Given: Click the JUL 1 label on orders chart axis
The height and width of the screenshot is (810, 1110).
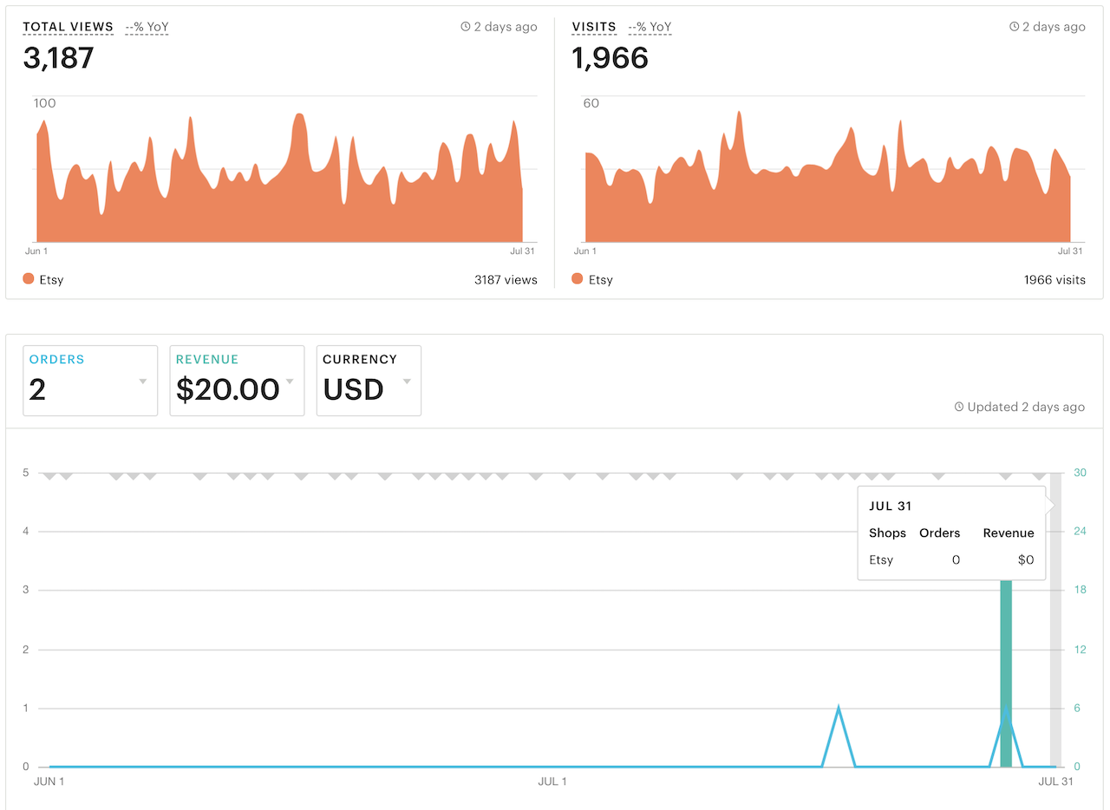Looking at the screenshot, I should click(x=552, y=781).
